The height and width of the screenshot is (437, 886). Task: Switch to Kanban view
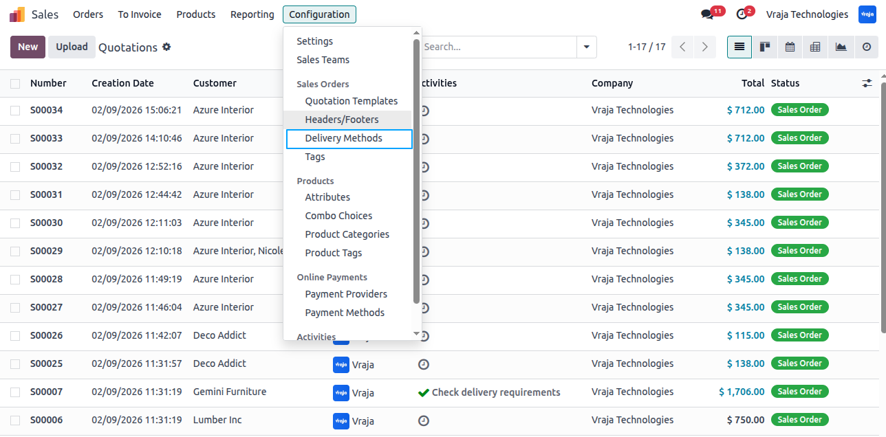[x=764, y=47]
